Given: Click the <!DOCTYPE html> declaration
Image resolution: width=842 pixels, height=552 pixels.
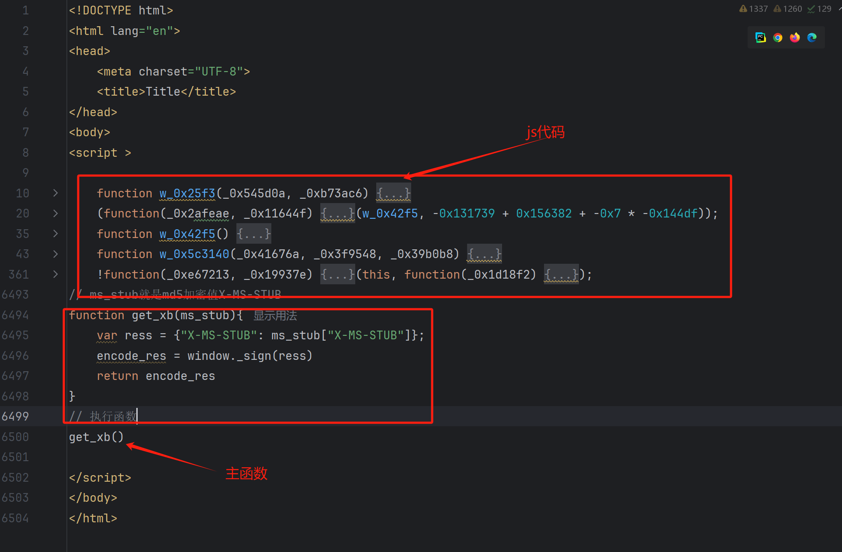Looking at the screenshot, I should pos(121,10).
